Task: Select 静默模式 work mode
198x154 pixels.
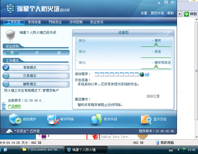Action: coord(36,84)
